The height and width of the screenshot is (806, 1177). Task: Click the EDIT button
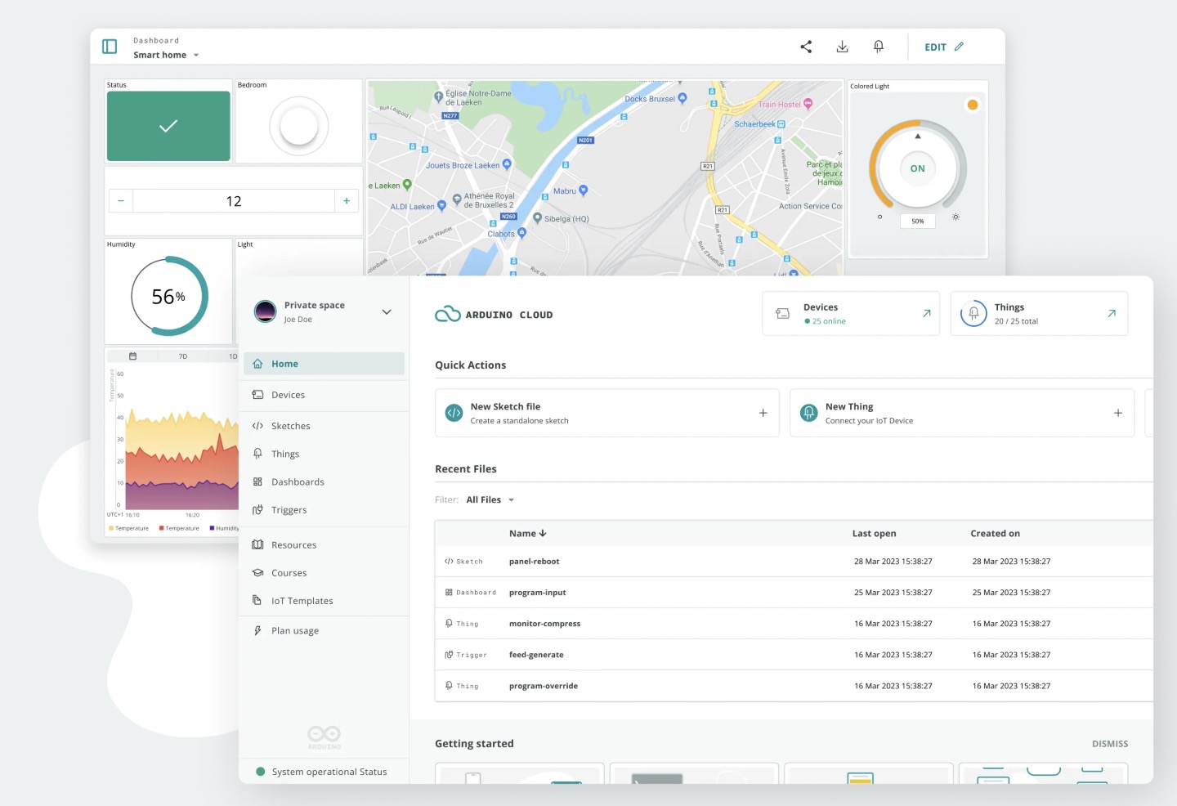(x=944, y=47)
